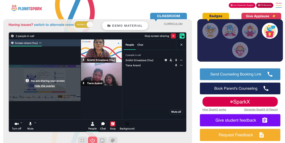Click the red power button
The image size is (285, 143).
click(x=93, y=140)
